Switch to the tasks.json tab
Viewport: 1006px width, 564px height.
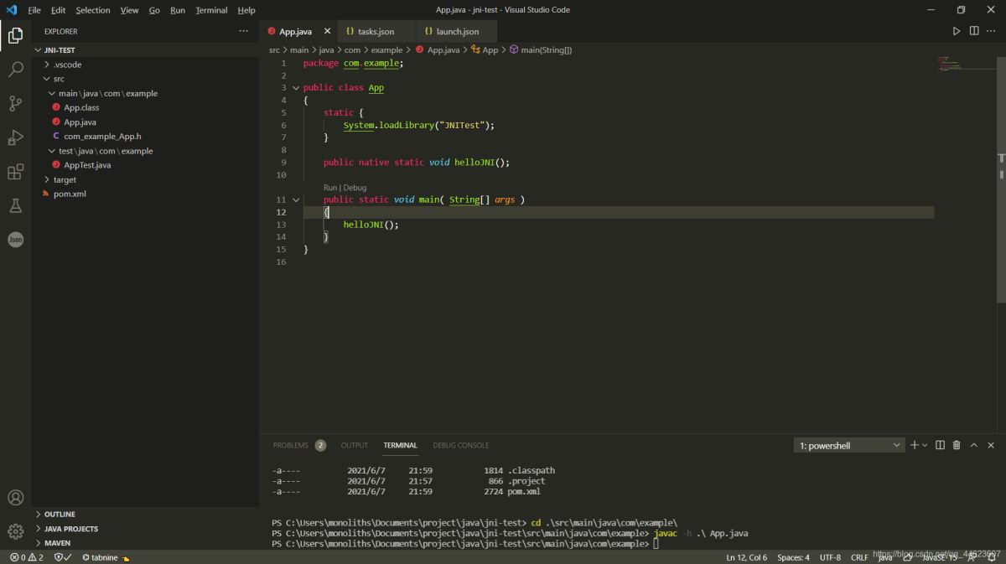375,32
